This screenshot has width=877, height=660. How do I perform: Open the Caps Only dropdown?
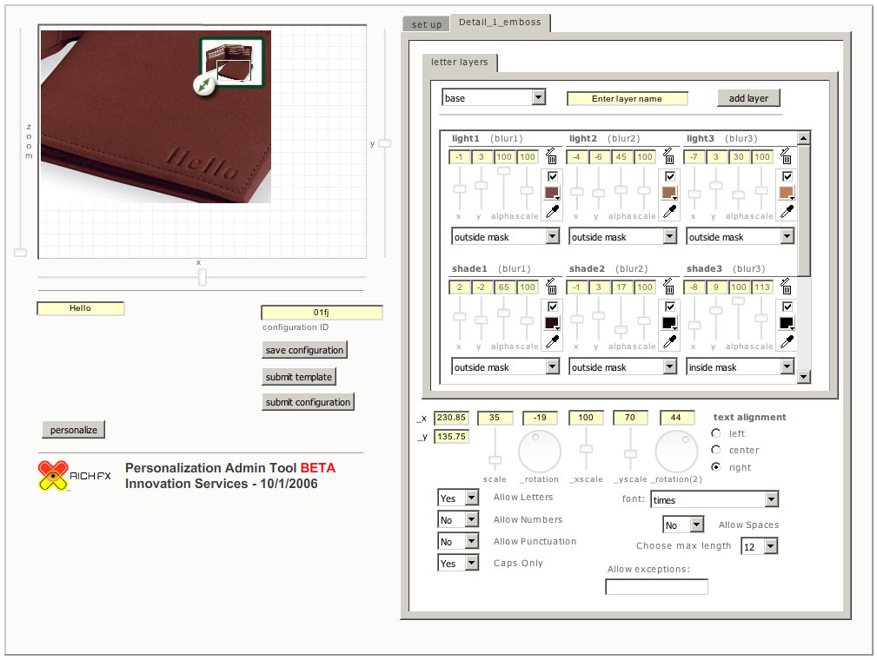(458, 564)
